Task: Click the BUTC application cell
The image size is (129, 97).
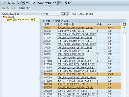Action: pyautogui.click(x=114, y=58)
